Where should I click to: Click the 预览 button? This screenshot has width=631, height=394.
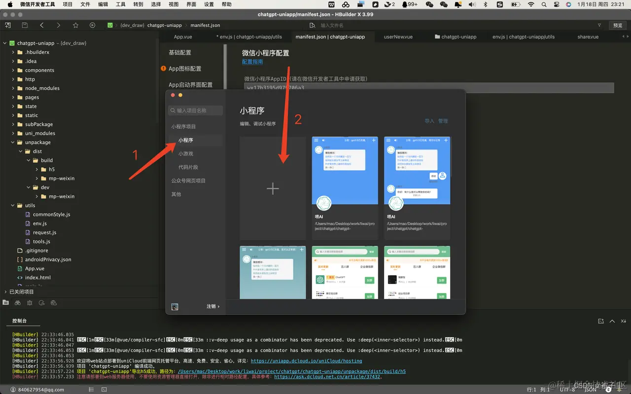[x=618, y=25]
